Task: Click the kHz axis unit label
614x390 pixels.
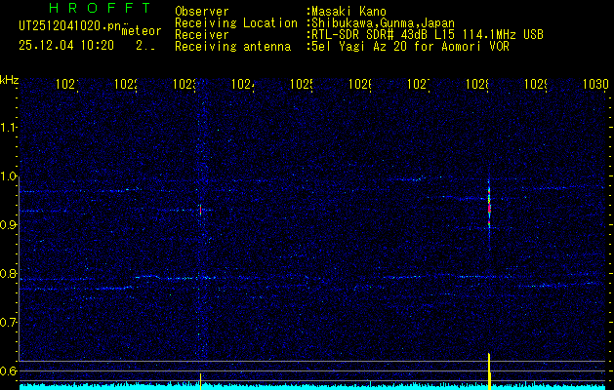Action: tap(9, 80)
